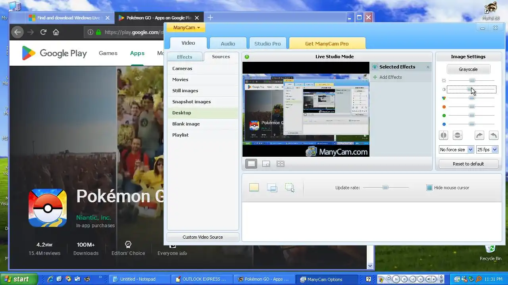This screenshot has width=508, height=285.
Task: Select Movies source
Action: tap(203, 80)
